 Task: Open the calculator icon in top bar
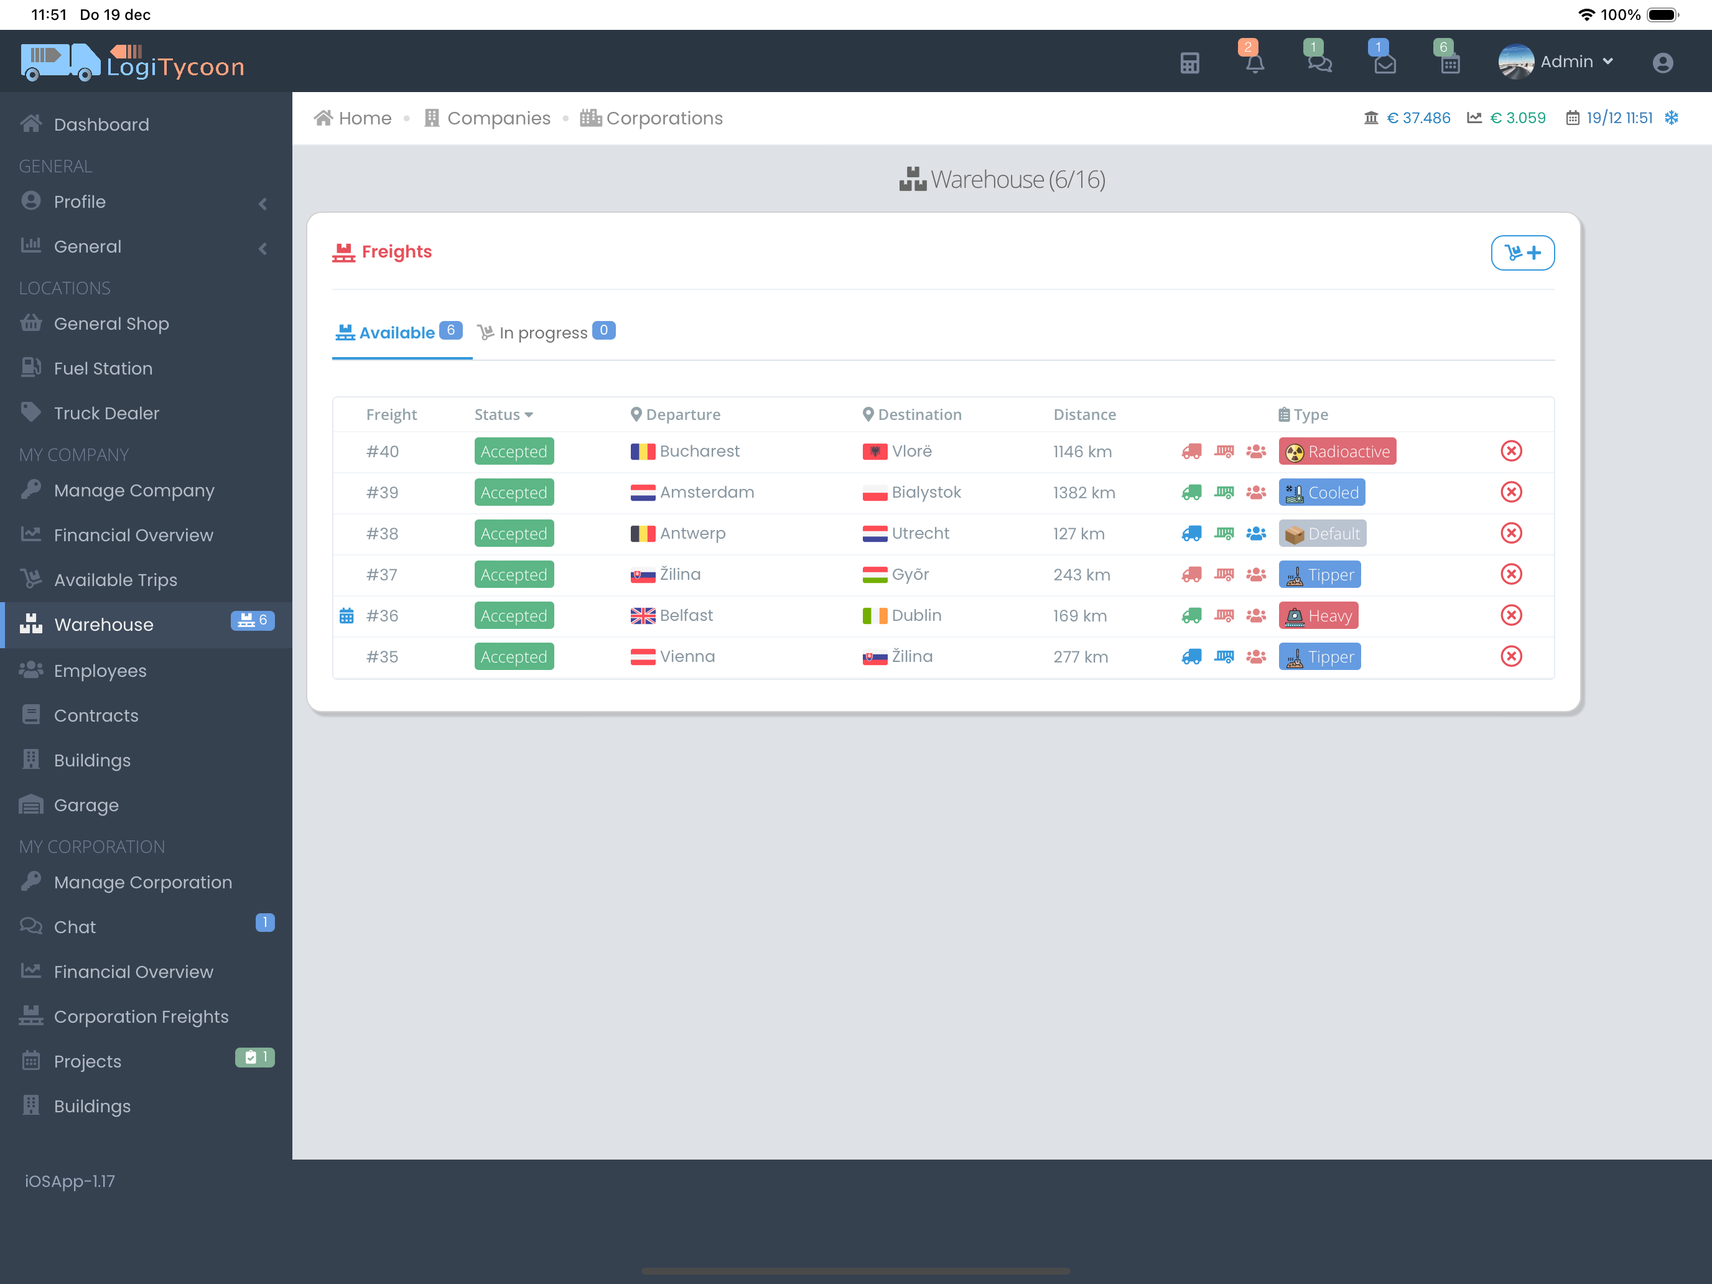click(x=1189, y=63)
